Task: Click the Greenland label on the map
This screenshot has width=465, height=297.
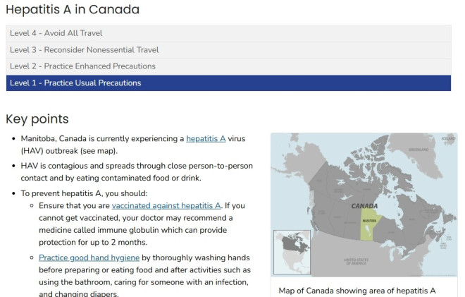Action: (418, 150)
